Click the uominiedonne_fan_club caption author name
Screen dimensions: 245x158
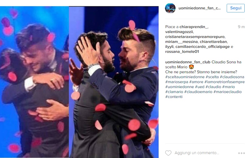pyautogui.click(x=188, y=62)
